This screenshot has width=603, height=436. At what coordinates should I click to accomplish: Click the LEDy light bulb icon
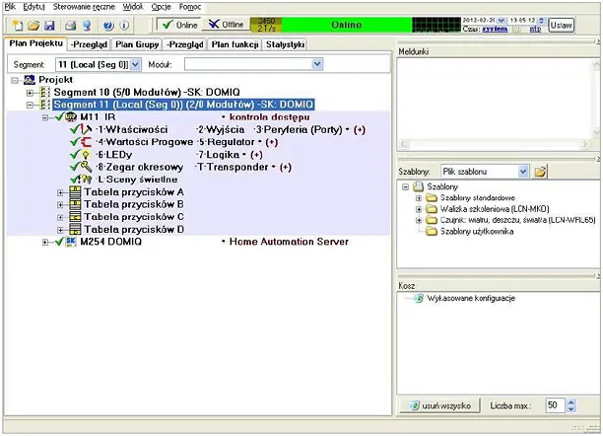(84, 156)
